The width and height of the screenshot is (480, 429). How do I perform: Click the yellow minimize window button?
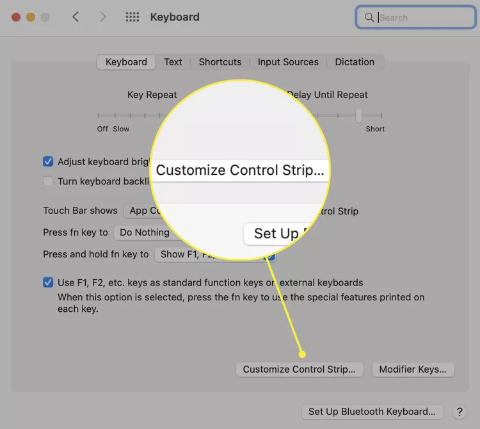point(31,17)
